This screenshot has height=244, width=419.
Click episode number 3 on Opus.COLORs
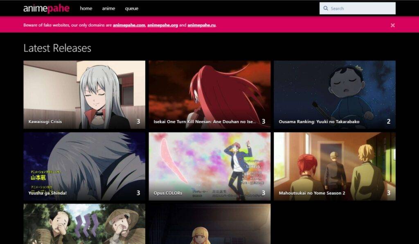pyautogui.click(x=264, y=193)
